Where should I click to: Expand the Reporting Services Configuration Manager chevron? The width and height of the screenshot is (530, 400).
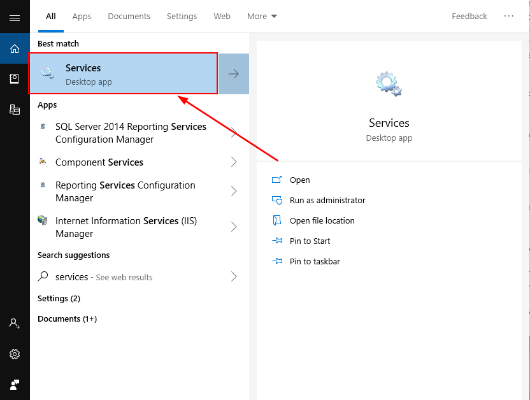[x=234, y=191]
